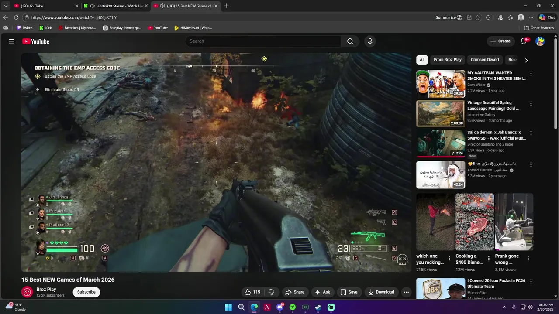This screenshot has width=559, height=314.
Task: Go back with the browser back arrow
Action: [6, 17]
